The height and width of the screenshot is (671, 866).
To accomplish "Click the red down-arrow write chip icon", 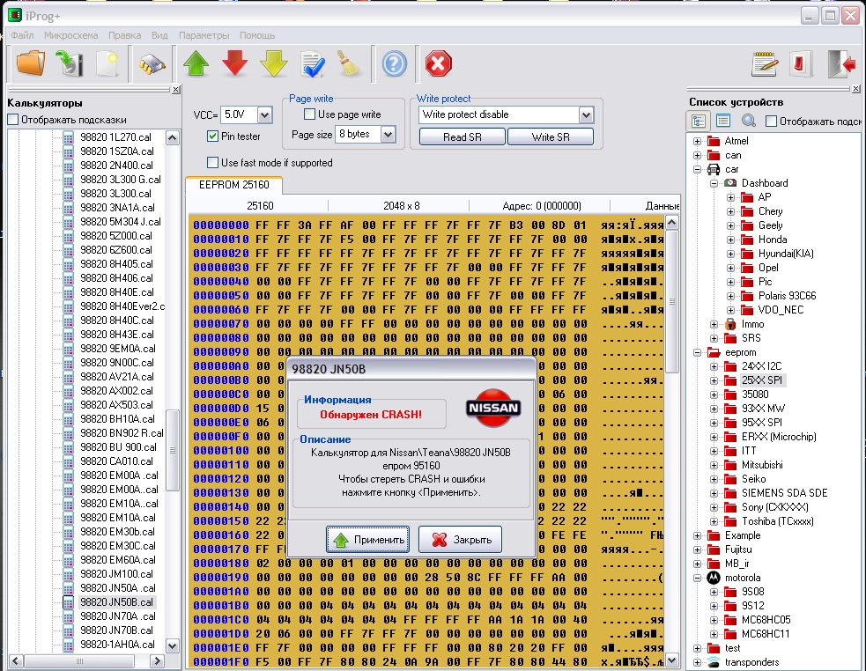I will point(234,63).
